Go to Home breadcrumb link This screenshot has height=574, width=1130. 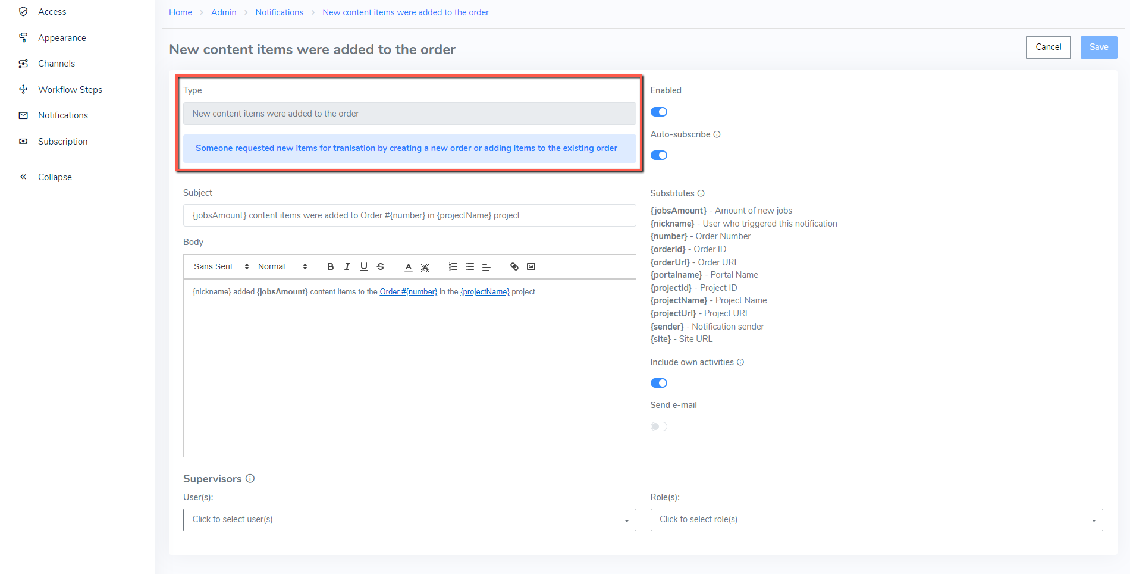point(180,12)
